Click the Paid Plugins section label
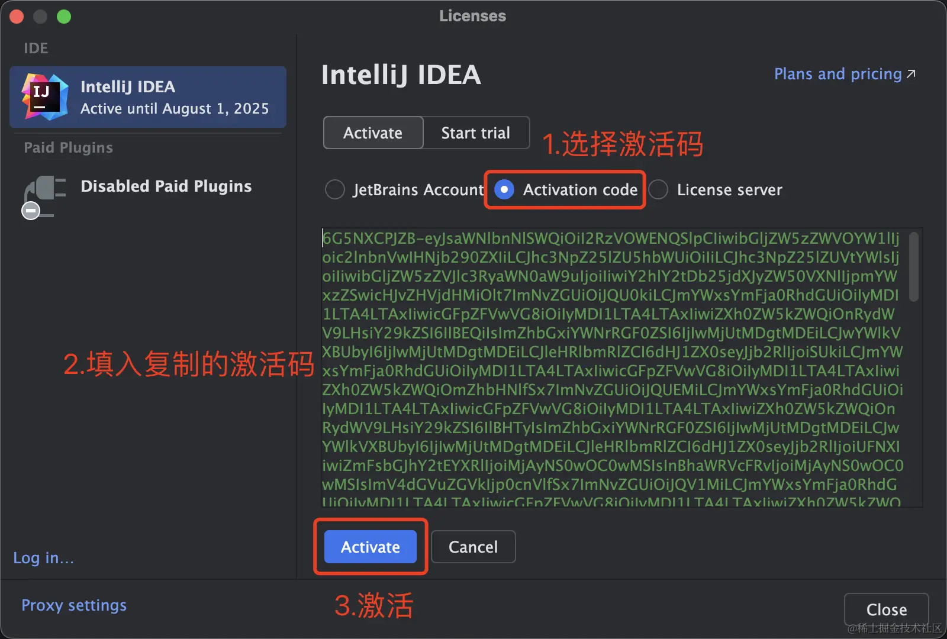947x639 pixels. click(68, 147)
